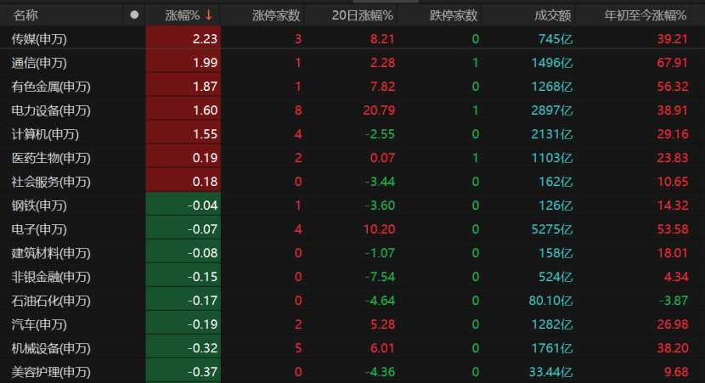
Task: Click the red sort arrow beside 涨幅%
Action: (x=209, y=14)
